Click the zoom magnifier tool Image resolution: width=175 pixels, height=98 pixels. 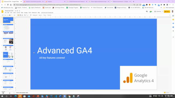click(x=14, y=15)
